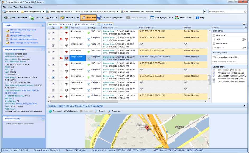
Task: Enable the After date filter checkbox
Action: click(x=214, y=35)
